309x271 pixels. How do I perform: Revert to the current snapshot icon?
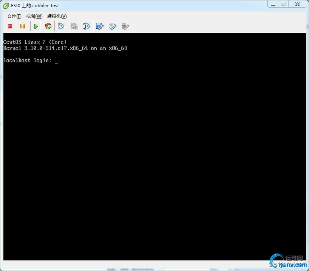coord(74,26)
